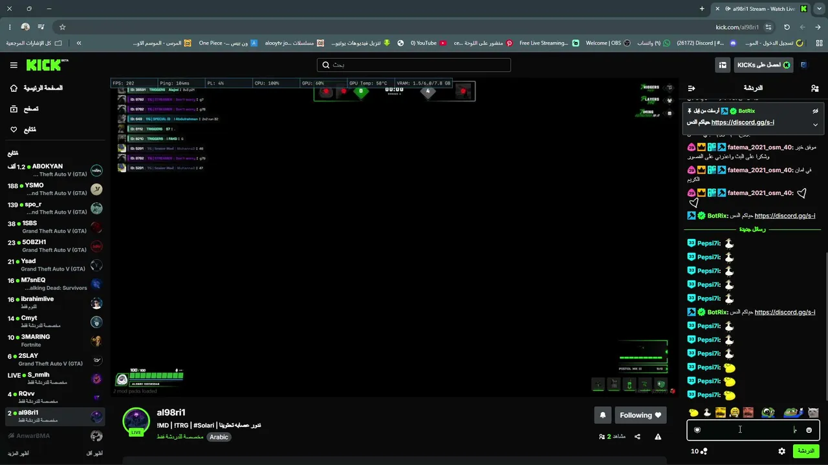Image resolution: width=828 pixels, height=465 pixels.
Task: Expand the pinned message chevron
Action: coord(815,125)
